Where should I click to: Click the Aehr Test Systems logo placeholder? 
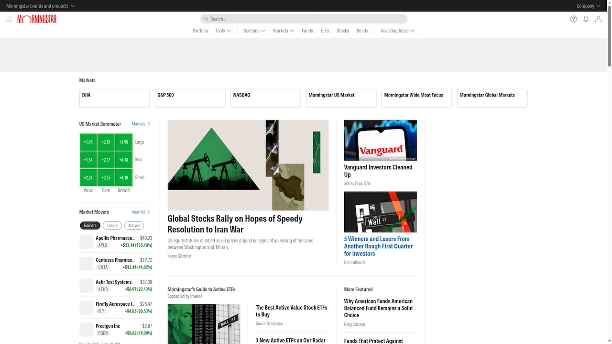[x=86, y=286]
